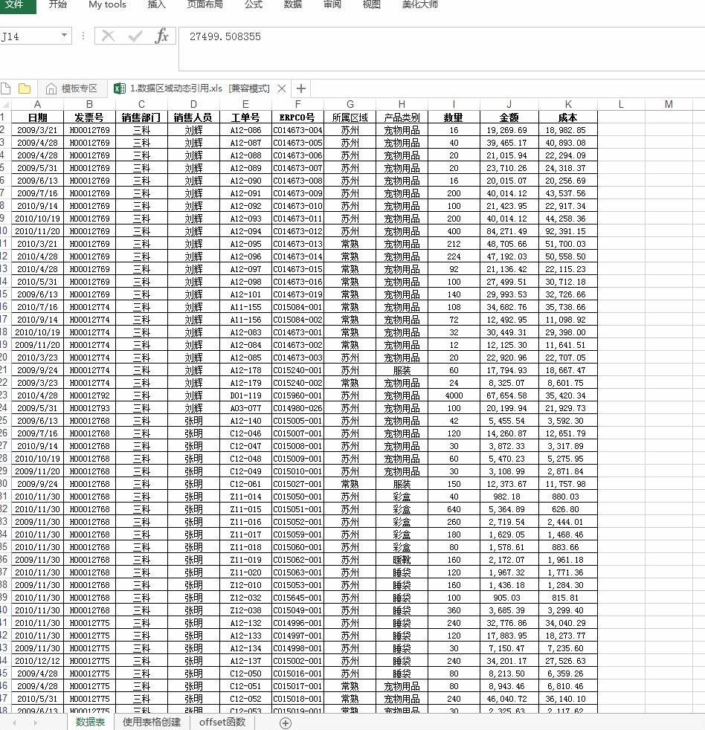Cancel formula entry with the X icon

click(108, 36)
